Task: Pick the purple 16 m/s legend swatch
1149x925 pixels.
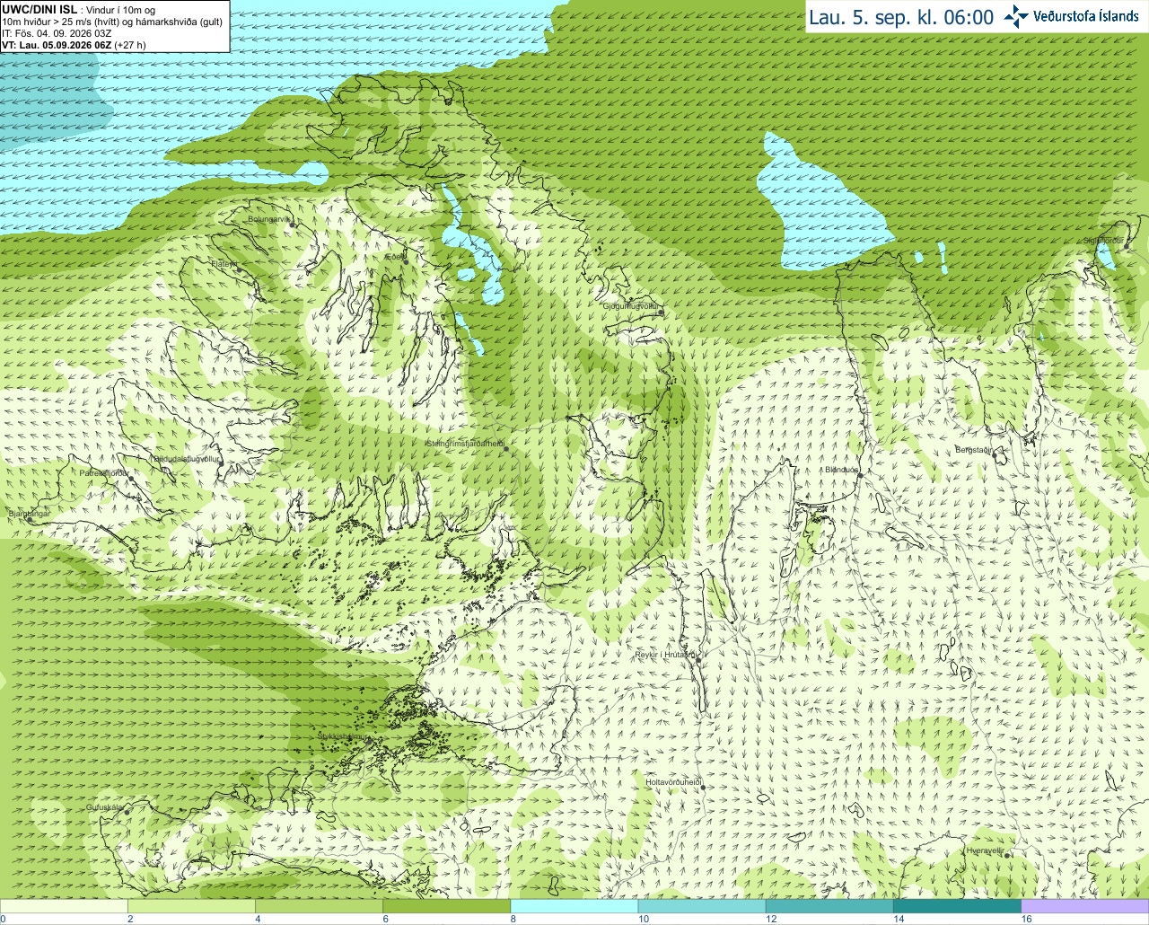Action: coord(1084,906)
